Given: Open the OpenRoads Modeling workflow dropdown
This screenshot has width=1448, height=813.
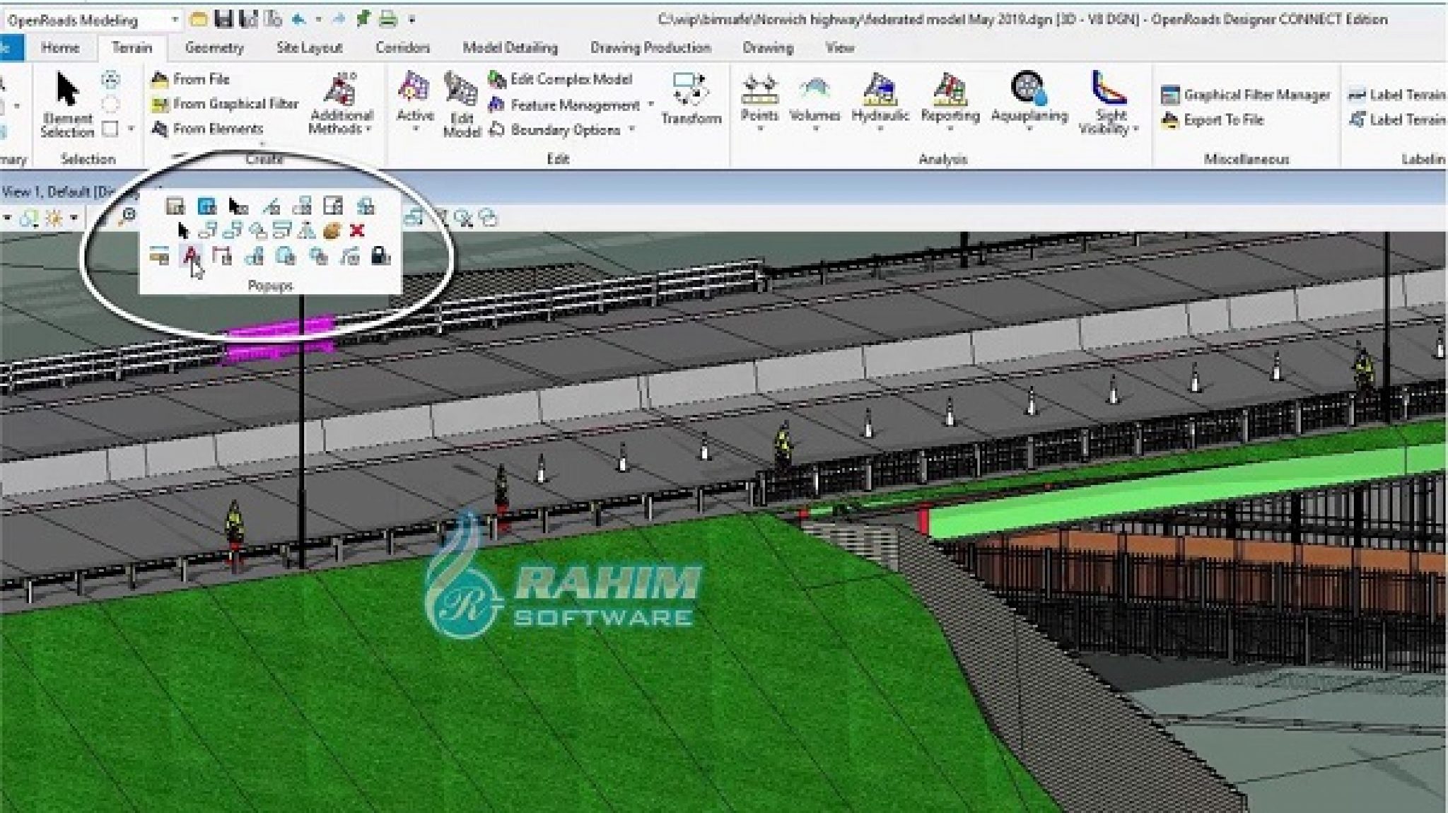Looking at the screenshot, I should pos(175,20).
